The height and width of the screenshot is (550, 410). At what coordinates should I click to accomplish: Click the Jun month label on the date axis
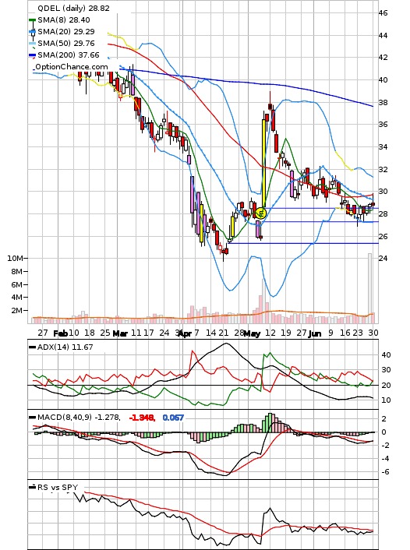coord(315,333)
